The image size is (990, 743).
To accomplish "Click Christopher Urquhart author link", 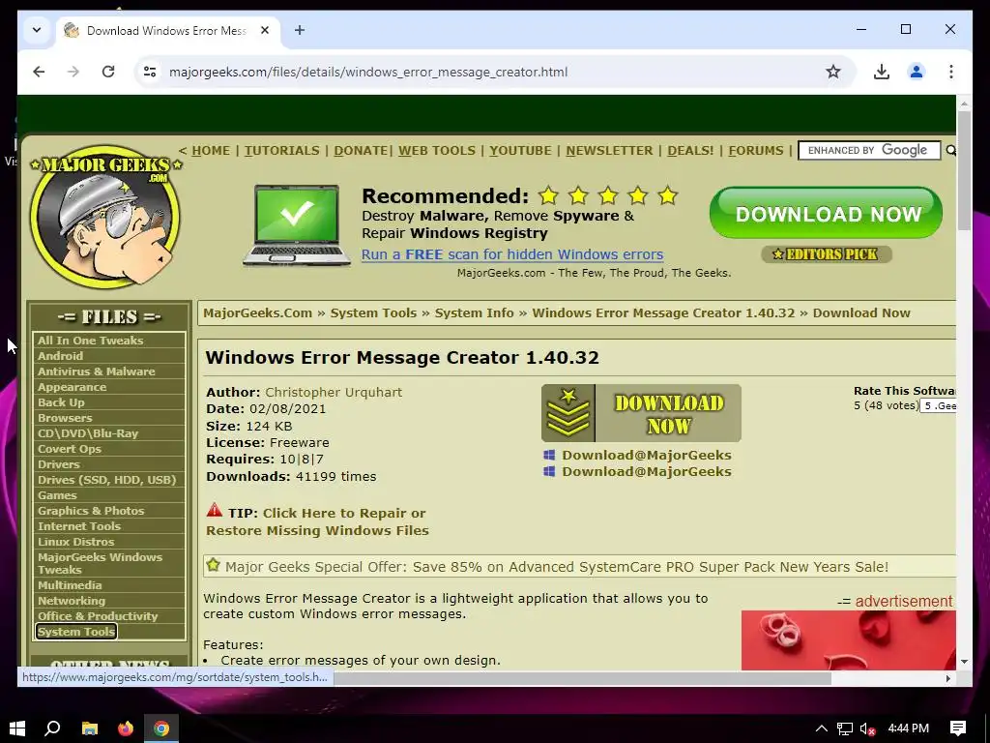I will (x=334, y=393).
